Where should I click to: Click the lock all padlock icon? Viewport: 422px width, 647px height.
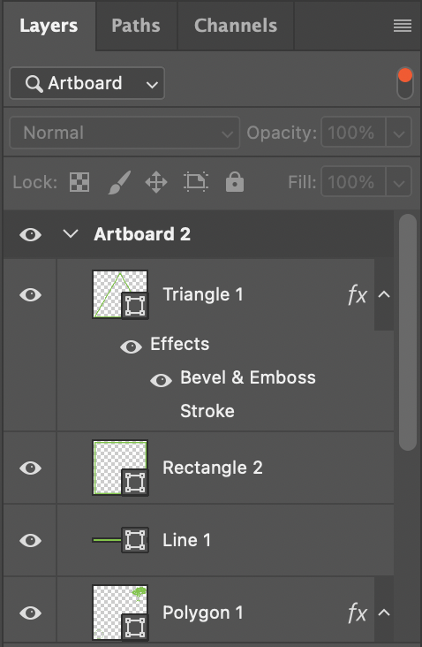pyautogui.click(x=235, y=182)
